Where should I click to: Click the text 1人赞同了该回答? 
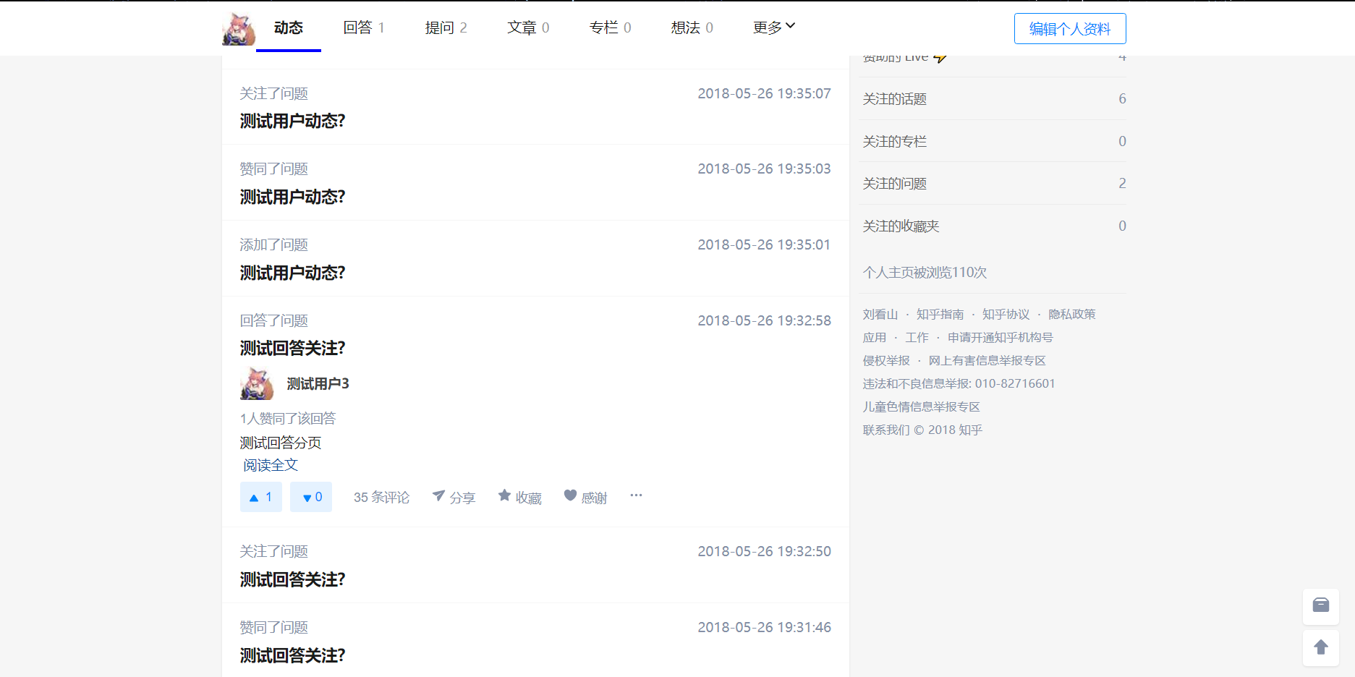[288, 418]
